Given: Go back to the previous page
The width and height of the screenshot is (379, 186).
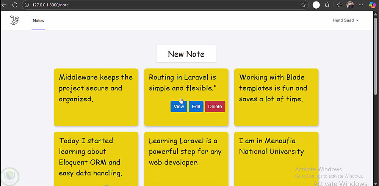Looking at the screenshot, I should pyautogui.click(x=4, y=5).
